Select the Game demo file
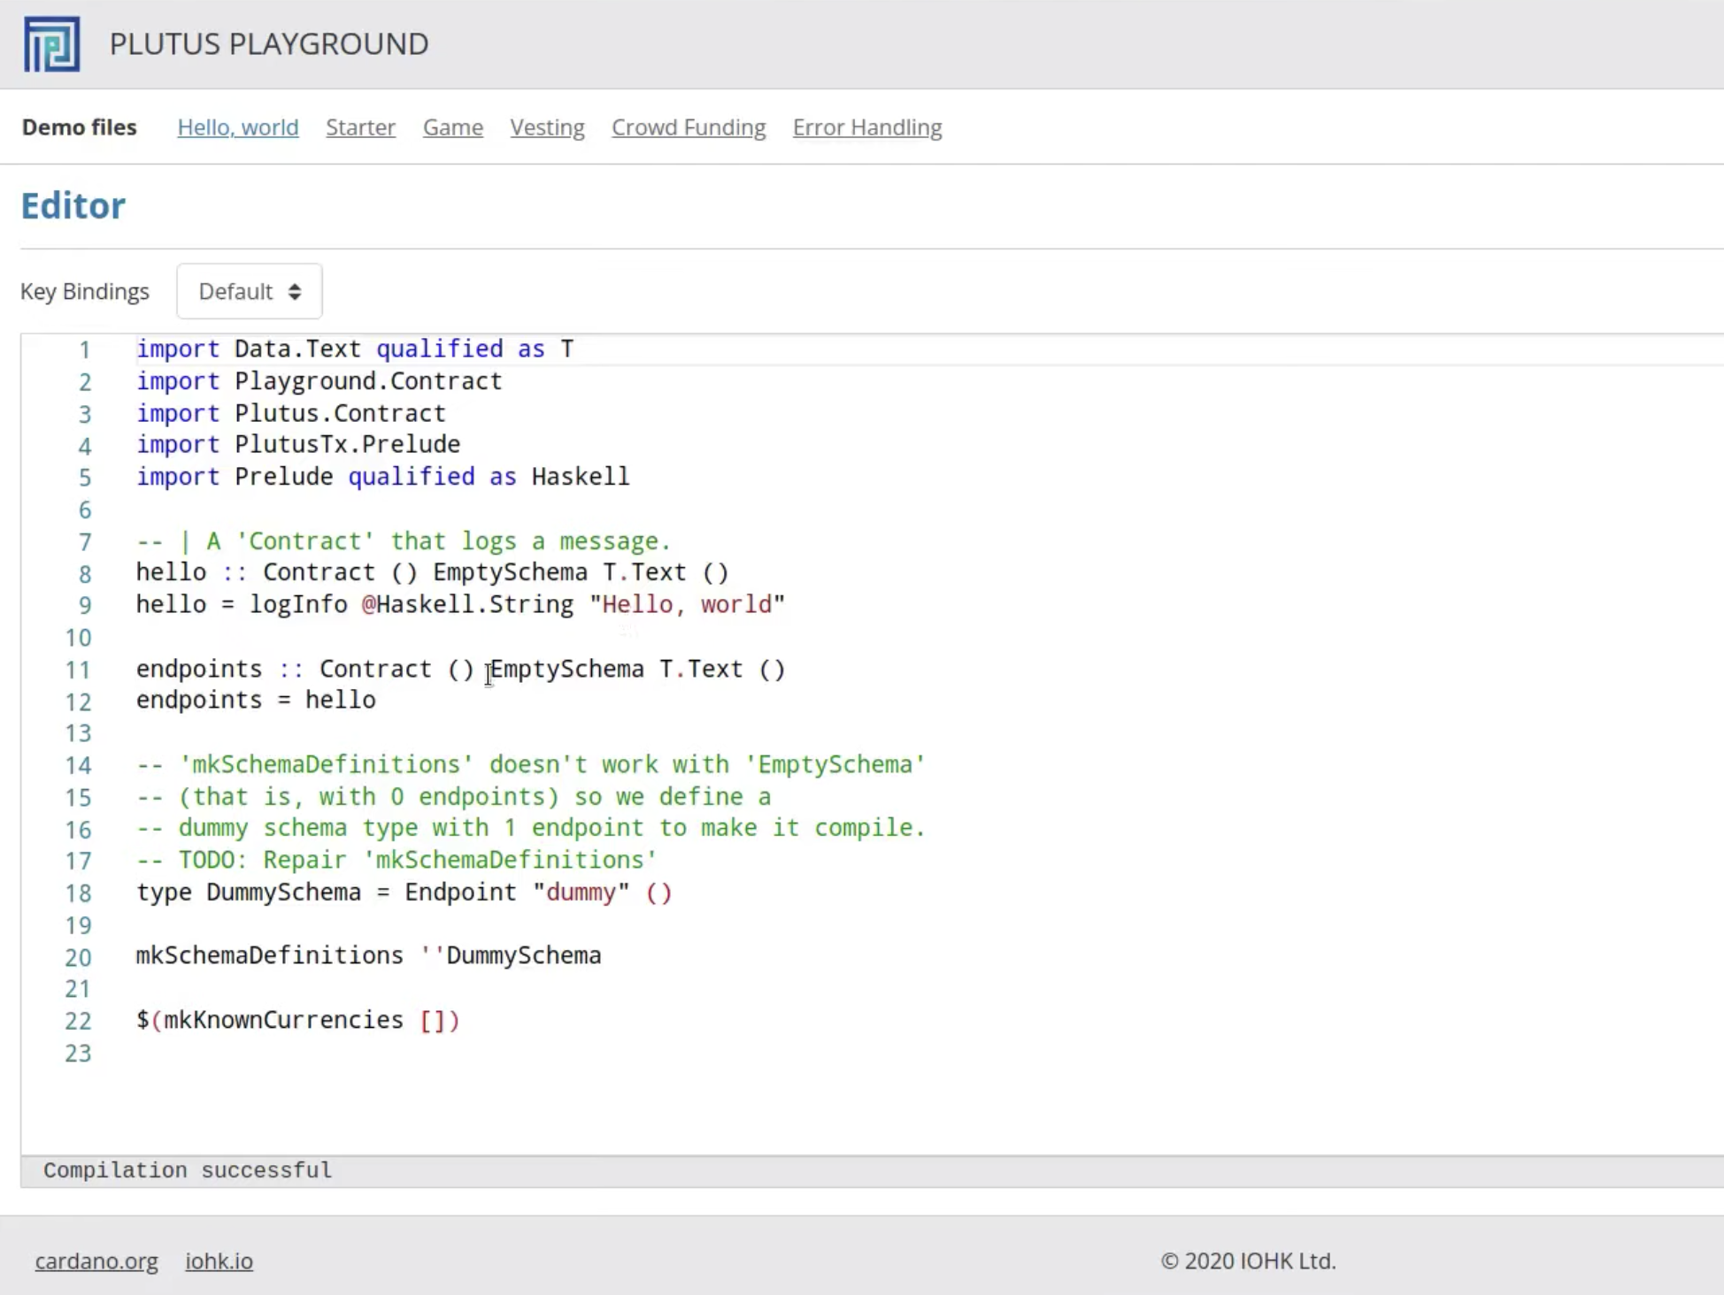The height and width of the screenshot is (1295, 1724). tap(452, 127)
